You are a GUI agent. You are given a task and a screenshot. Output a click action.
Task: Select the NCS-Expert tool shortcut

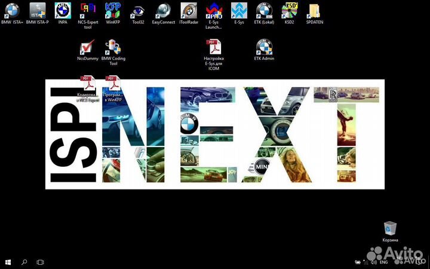point(87,11)
